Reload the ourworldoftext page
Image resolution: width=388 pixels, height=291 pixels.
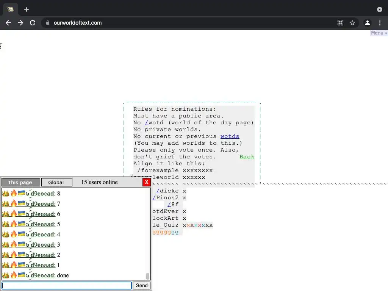tap(33, 23)
